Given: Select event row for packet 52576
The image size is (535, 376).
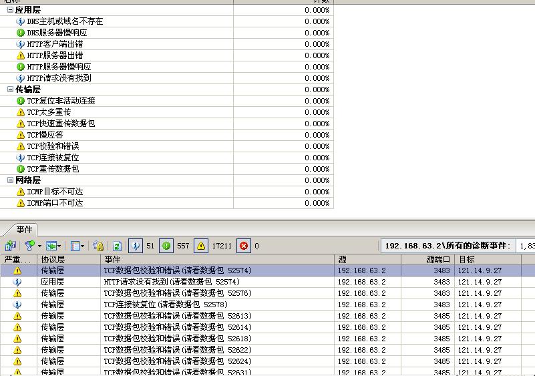Looking at the screenshot, I should [x=267, y=293].
